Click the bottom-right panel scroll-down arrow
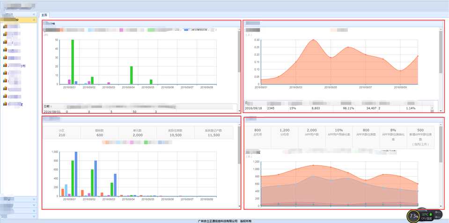 coord(441,206)
